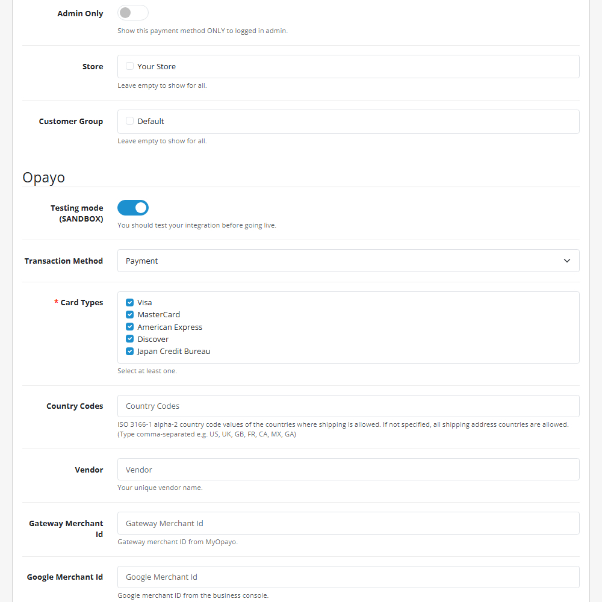This screenshot has width=602, height=602.
Task: Click the Transaction Method chevron arrow
Action: point(566,261)
